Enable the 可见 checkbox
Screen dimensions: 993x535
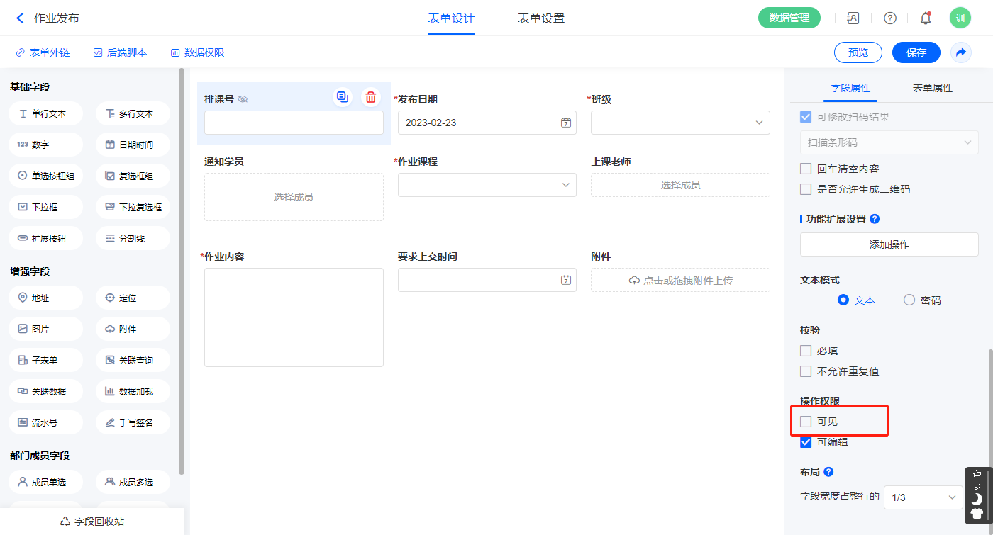(x=806, y=422)
